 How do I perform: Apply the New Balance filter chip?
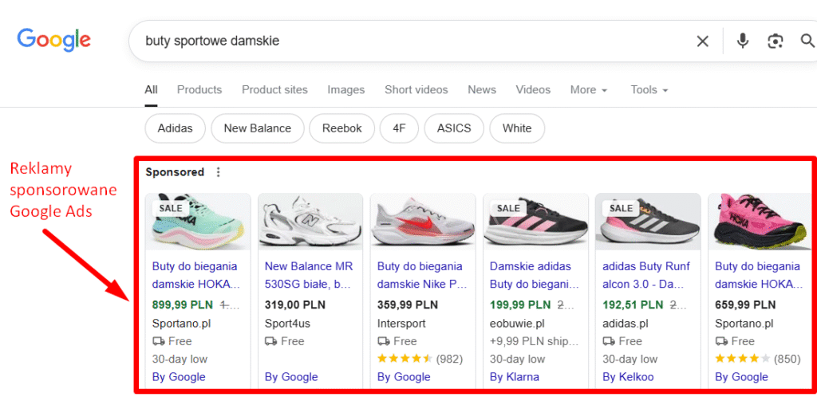tap(258, 128)
